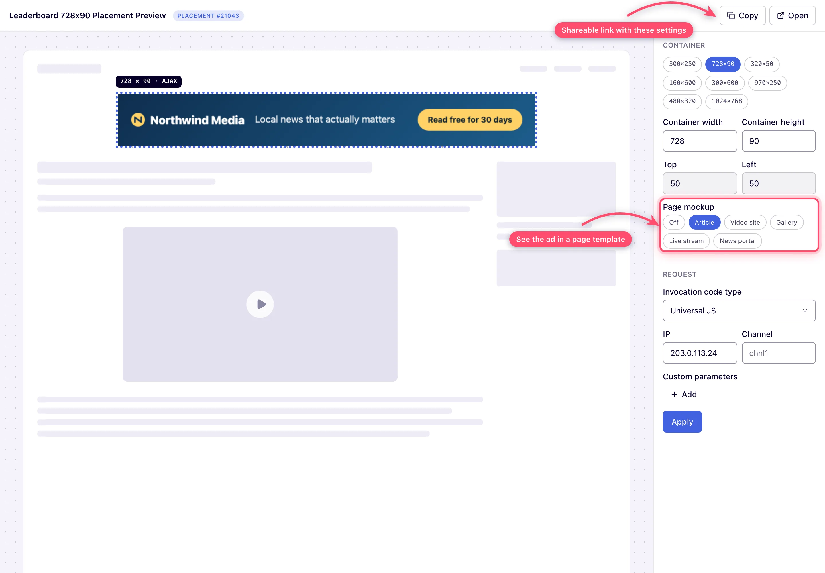
Task: Click the Open in new window button
Action: point(792,15)
